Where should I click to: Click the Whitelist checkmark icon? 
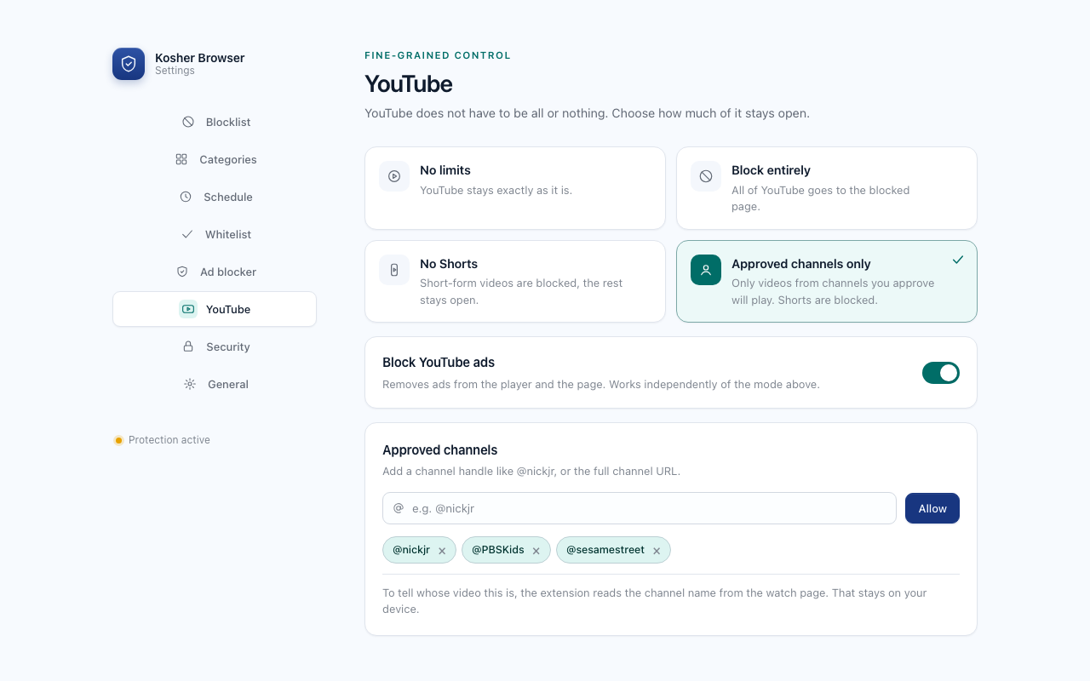pos(187,234)
